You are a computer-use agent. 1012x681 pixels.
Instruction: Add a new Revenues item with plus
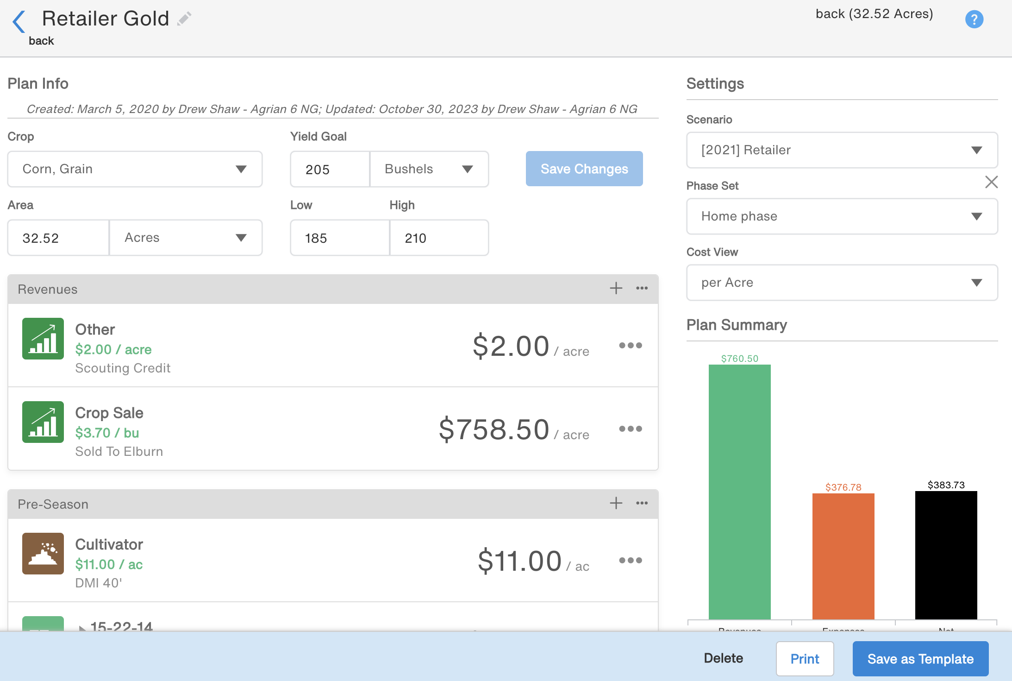[x=616, y=288]
